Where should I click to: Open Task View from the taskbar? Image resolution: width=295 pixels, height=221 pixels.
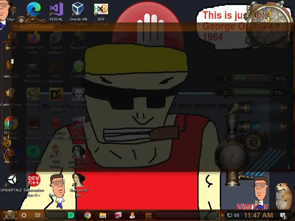[38, 215]
